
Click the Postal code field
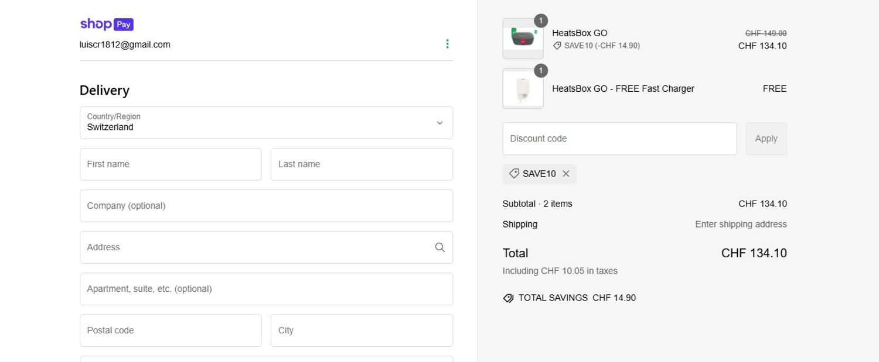(171, 330)
